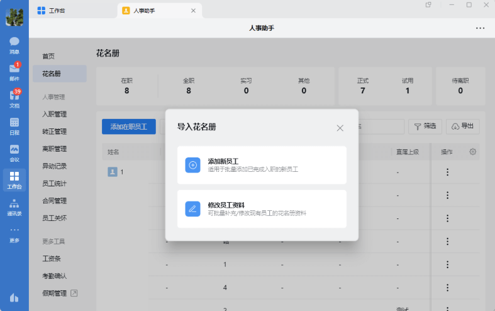Open the three-dot actions menu for employee 1

(447, 172)
